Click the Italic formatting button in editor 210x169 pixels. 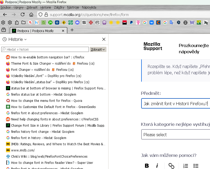click(157, 166)
